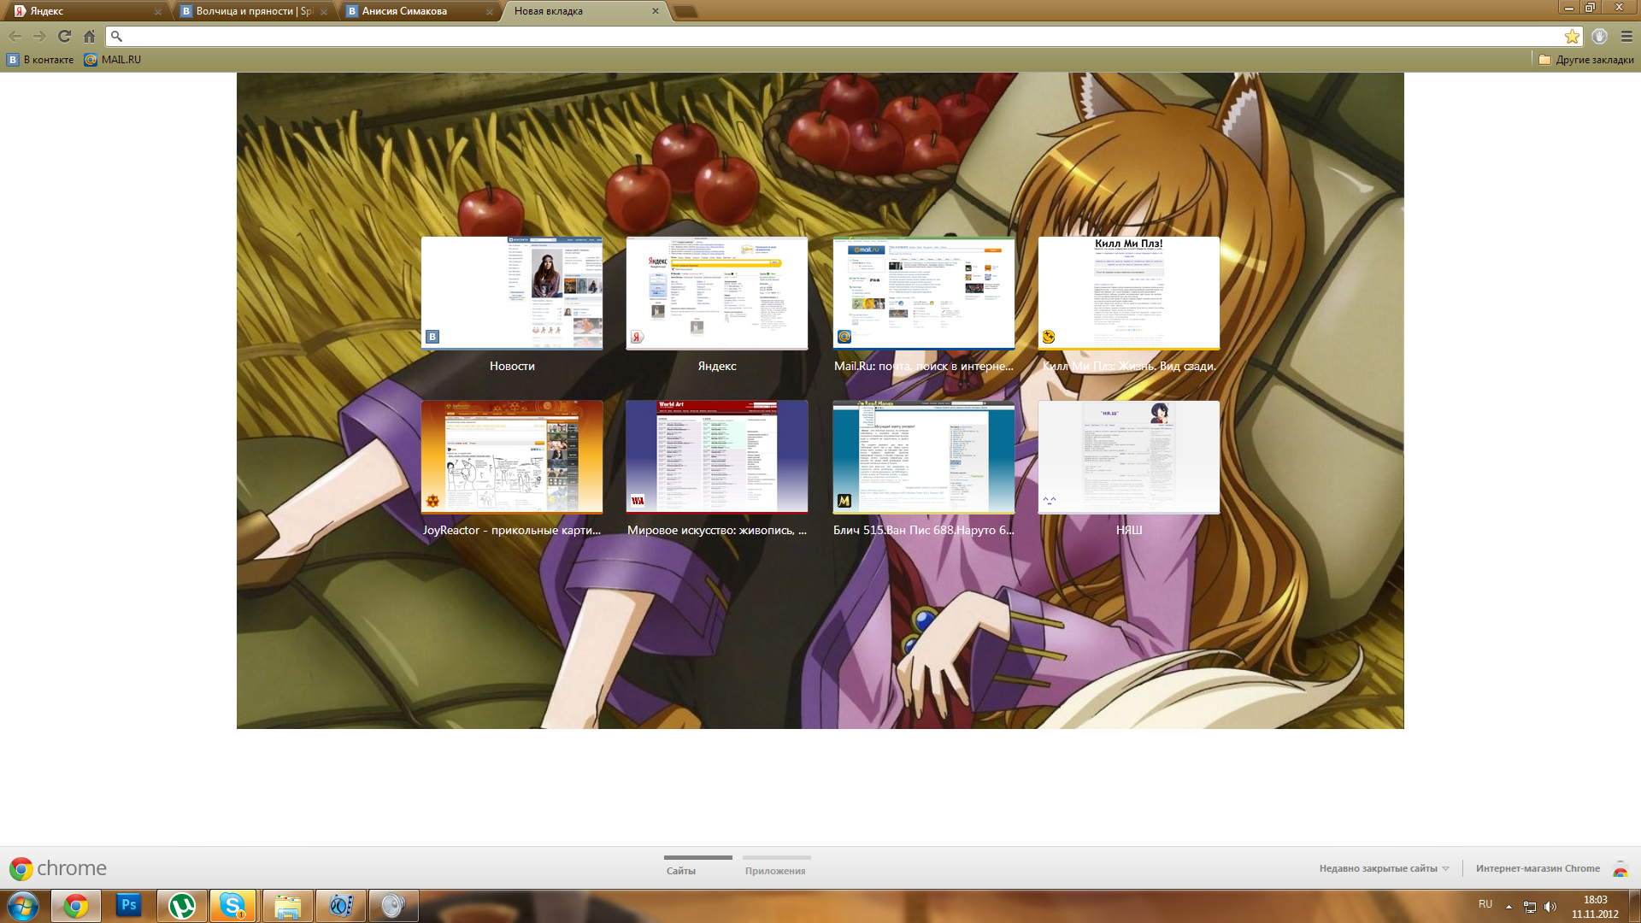
Task: Open Chrome from the taskbar
Action: coord(76,906)
